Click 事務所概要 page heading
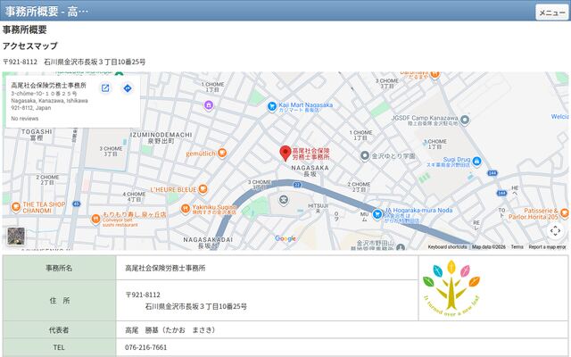 click(25, 29)
